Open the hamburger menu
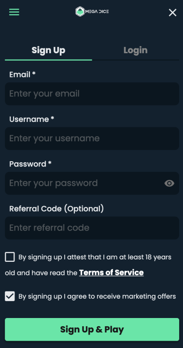This screenshot has width=183, height=348. [14, 12]
